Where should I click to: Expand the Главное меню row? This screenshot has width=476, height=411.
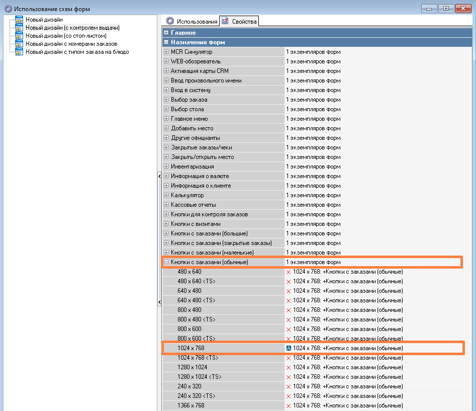pyautogui.click(x=166, y=119)
